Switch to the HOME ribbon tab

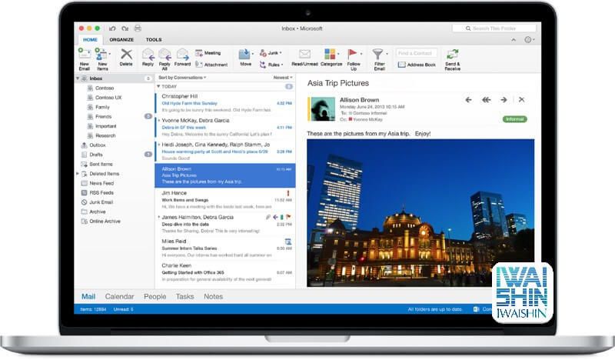[x=90, y=40]
